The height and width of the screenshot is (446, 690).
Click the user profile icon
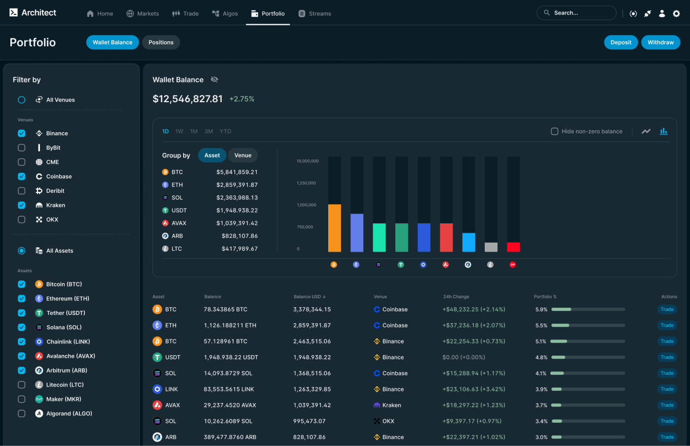tap(662, 13)
